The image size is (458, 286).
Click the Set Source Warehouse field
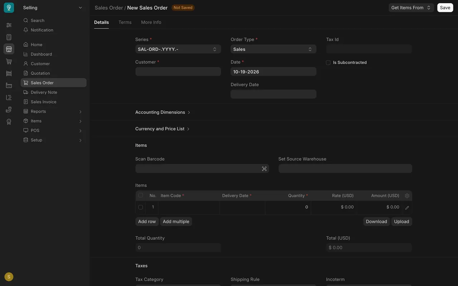345,168
